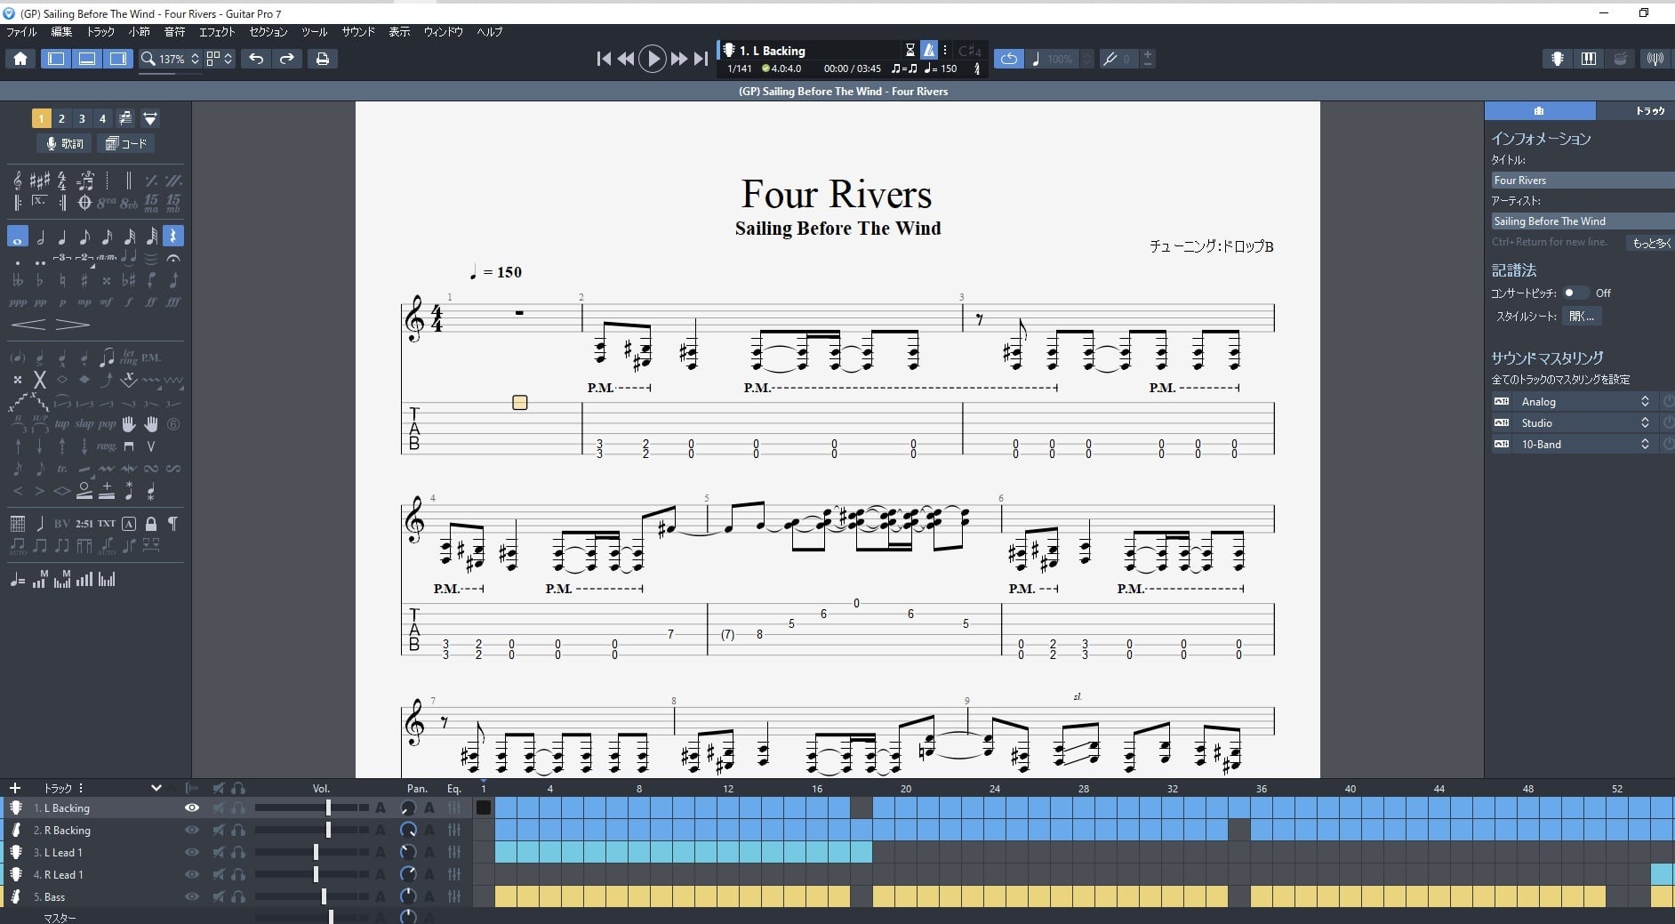Toggle visibility of Bass track

click(191, 896)
